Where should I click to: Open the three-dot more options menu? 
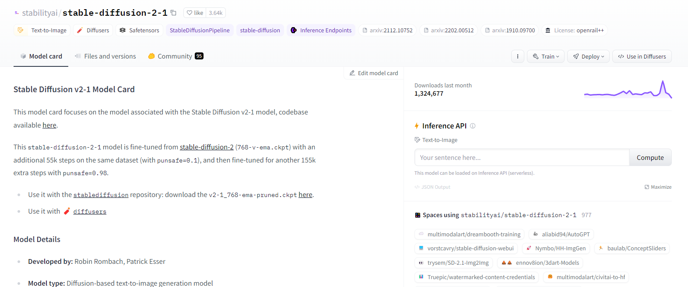coord(518,56)
